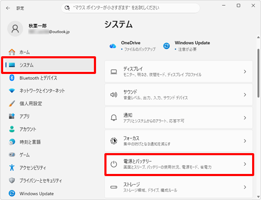The image size is (261, 200).
Task: Click the back arrow icon
Action: 8,8
